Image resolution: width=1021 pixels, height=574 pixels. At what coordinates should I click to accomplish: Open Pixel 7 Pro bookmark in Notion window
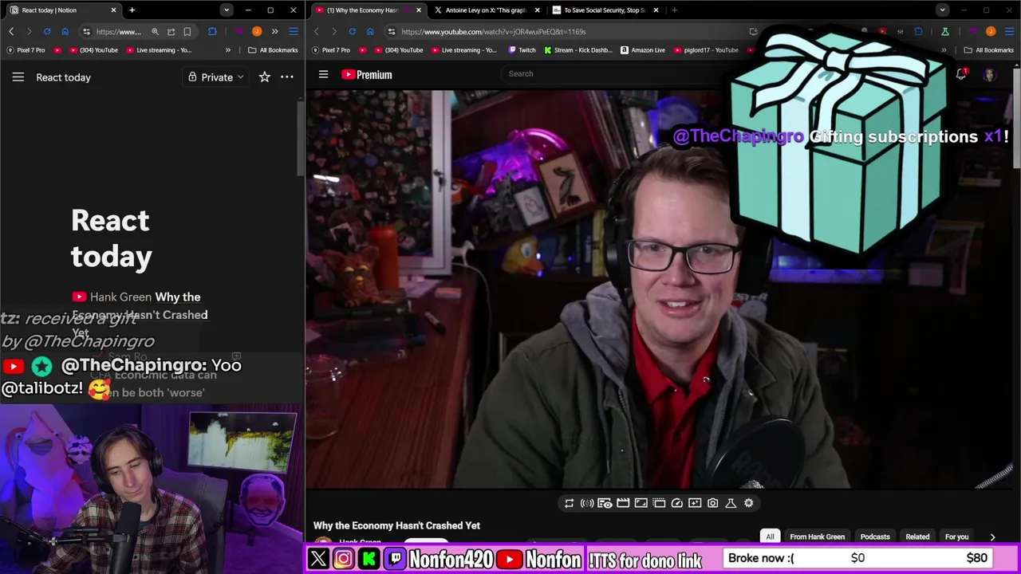pos(26,50)
